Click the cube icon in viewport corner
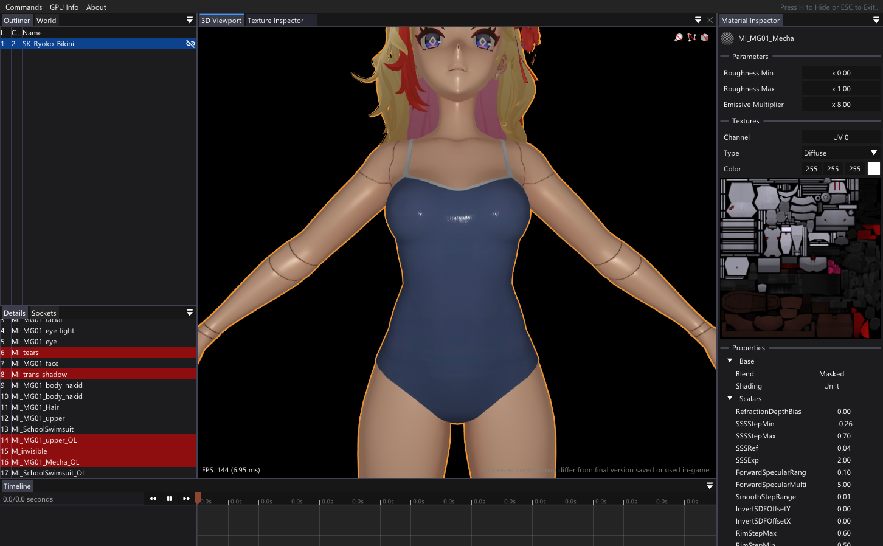Screen dimensions: 883x546 705,38
